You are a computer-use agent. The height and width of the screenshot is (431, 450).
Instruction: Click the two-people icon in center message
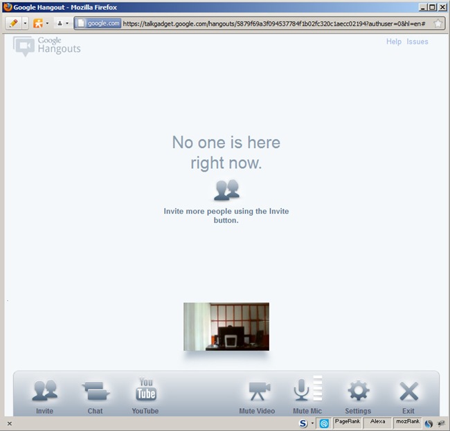point(226,190)
